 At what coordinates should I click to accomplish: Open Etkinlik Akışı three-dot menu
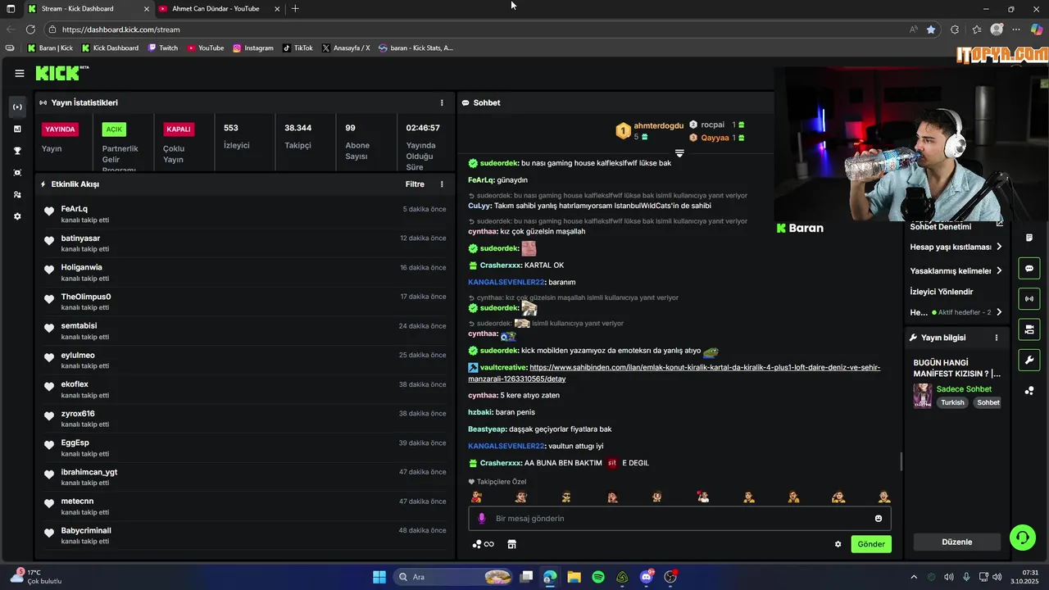click(442, 184)
